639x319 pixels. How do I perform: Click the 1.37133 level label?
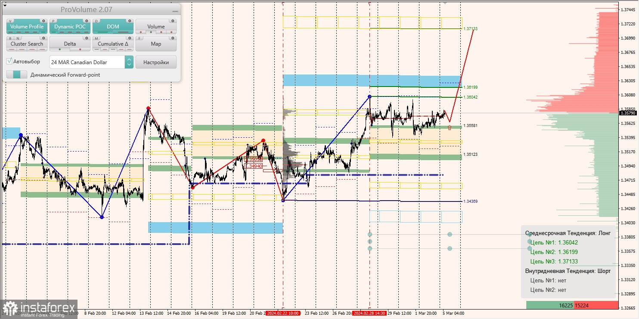pos(470,29)
